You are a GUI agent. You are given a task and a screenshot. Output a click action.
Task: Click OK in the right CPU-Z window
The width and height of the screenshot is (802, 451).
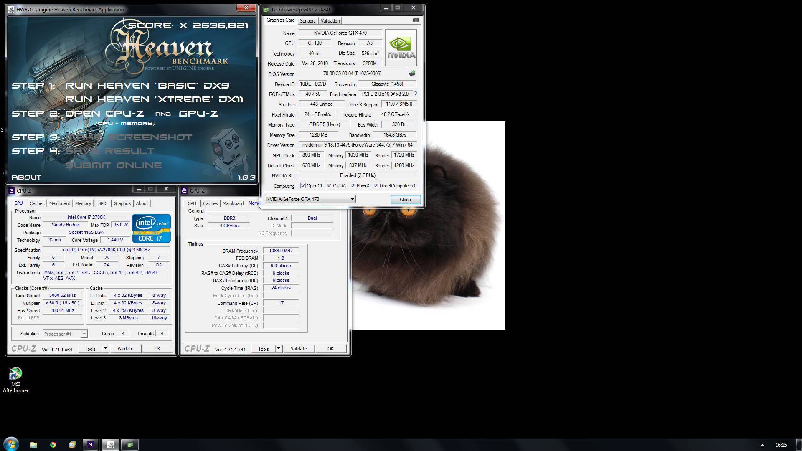(x=330, y=349)
